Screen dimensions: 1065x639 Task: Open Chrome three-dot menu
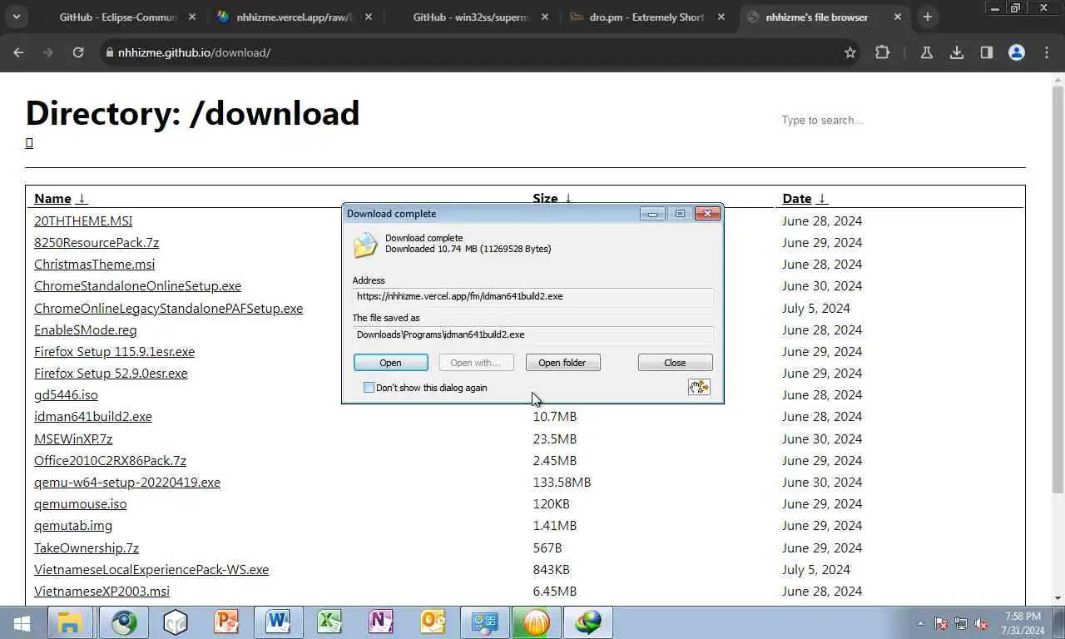[x=1046, y=52]
